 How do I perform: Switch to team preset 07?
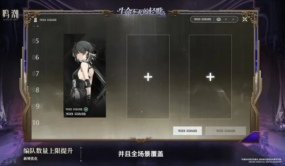(36, 74)
